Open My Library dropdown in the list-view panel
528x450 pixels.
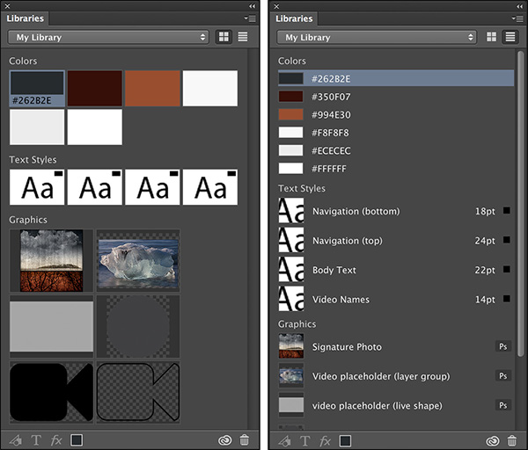click(378, 37)
